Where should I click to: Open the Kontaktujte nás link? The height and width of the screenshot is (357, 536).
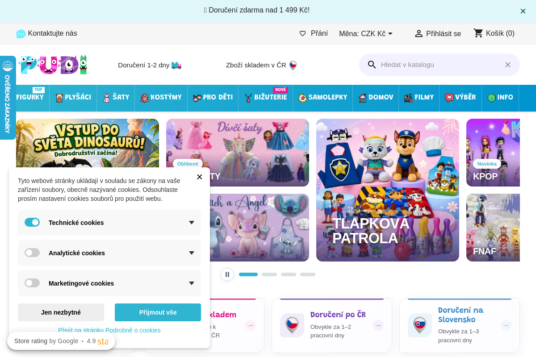point(52,33)
